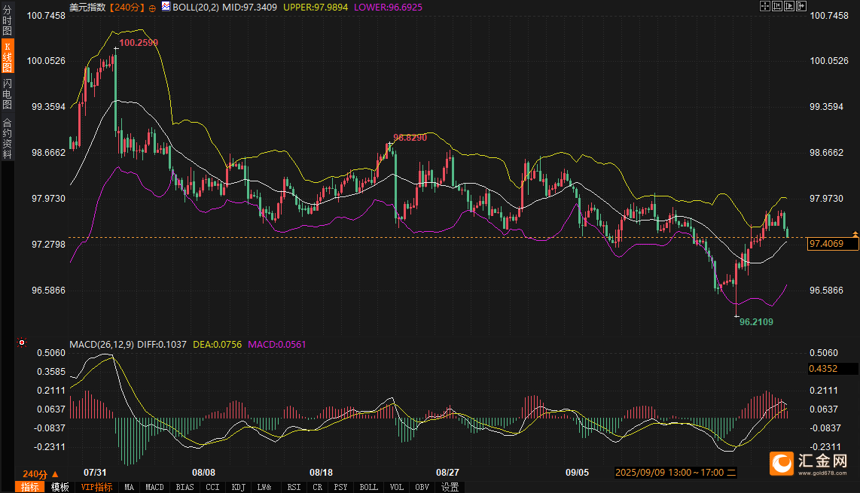Apply the BOLL indicator button in bottom bar
This screenshot has width=860, height=493.
point(368,487)
